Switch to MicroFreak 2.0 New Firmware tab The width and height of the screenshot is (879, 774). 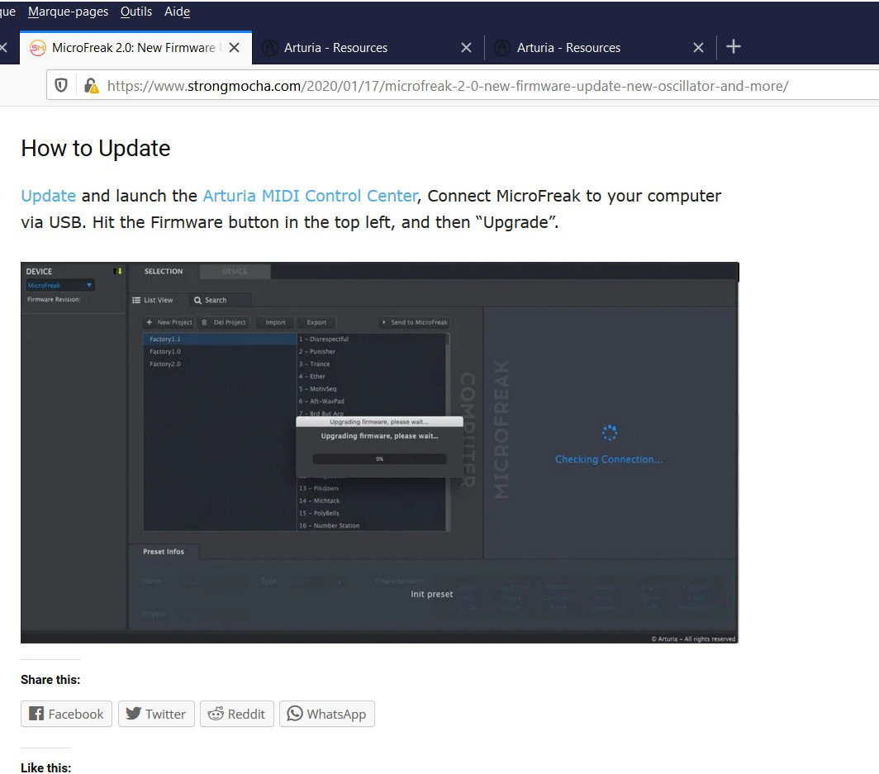coord(135,48)
